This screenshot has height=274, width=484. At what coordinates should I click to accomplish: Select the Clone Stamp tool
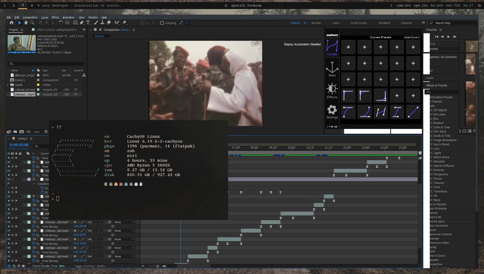102,23
